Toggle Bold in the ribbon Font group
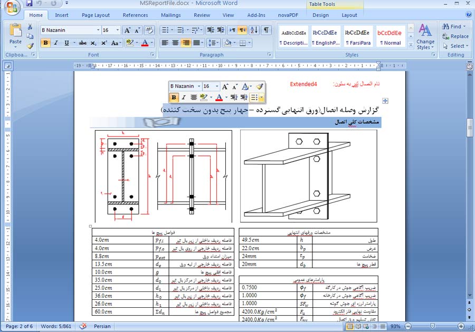The width and height of the screenshot is (475, 332). [45, 43]
